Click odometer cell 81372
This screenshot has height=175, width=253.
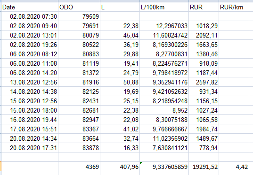click(79, 73)
